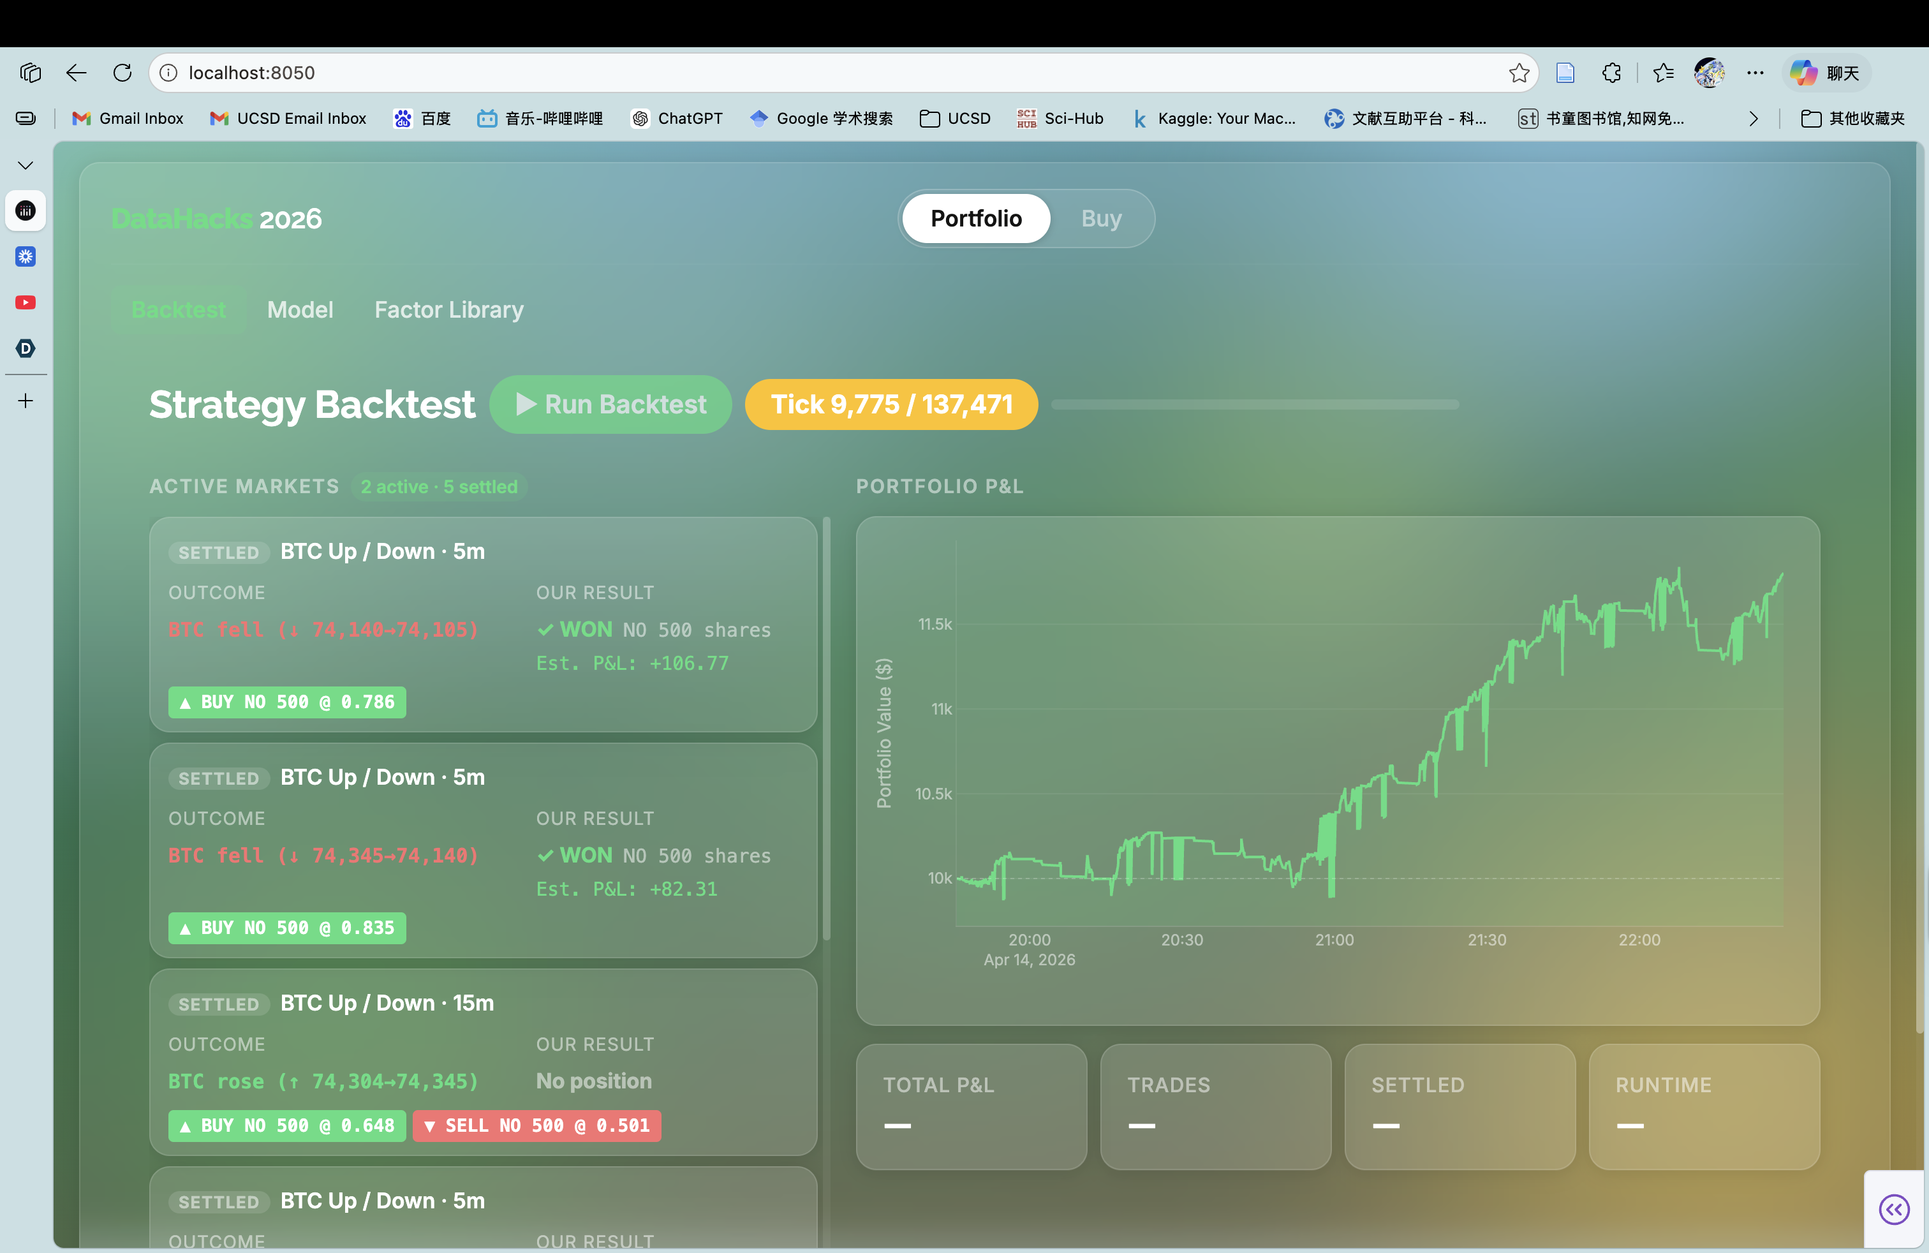Add new sidebar item with plus
The width and height of the screenshot is (1929, 1253).
coord(26,401)
